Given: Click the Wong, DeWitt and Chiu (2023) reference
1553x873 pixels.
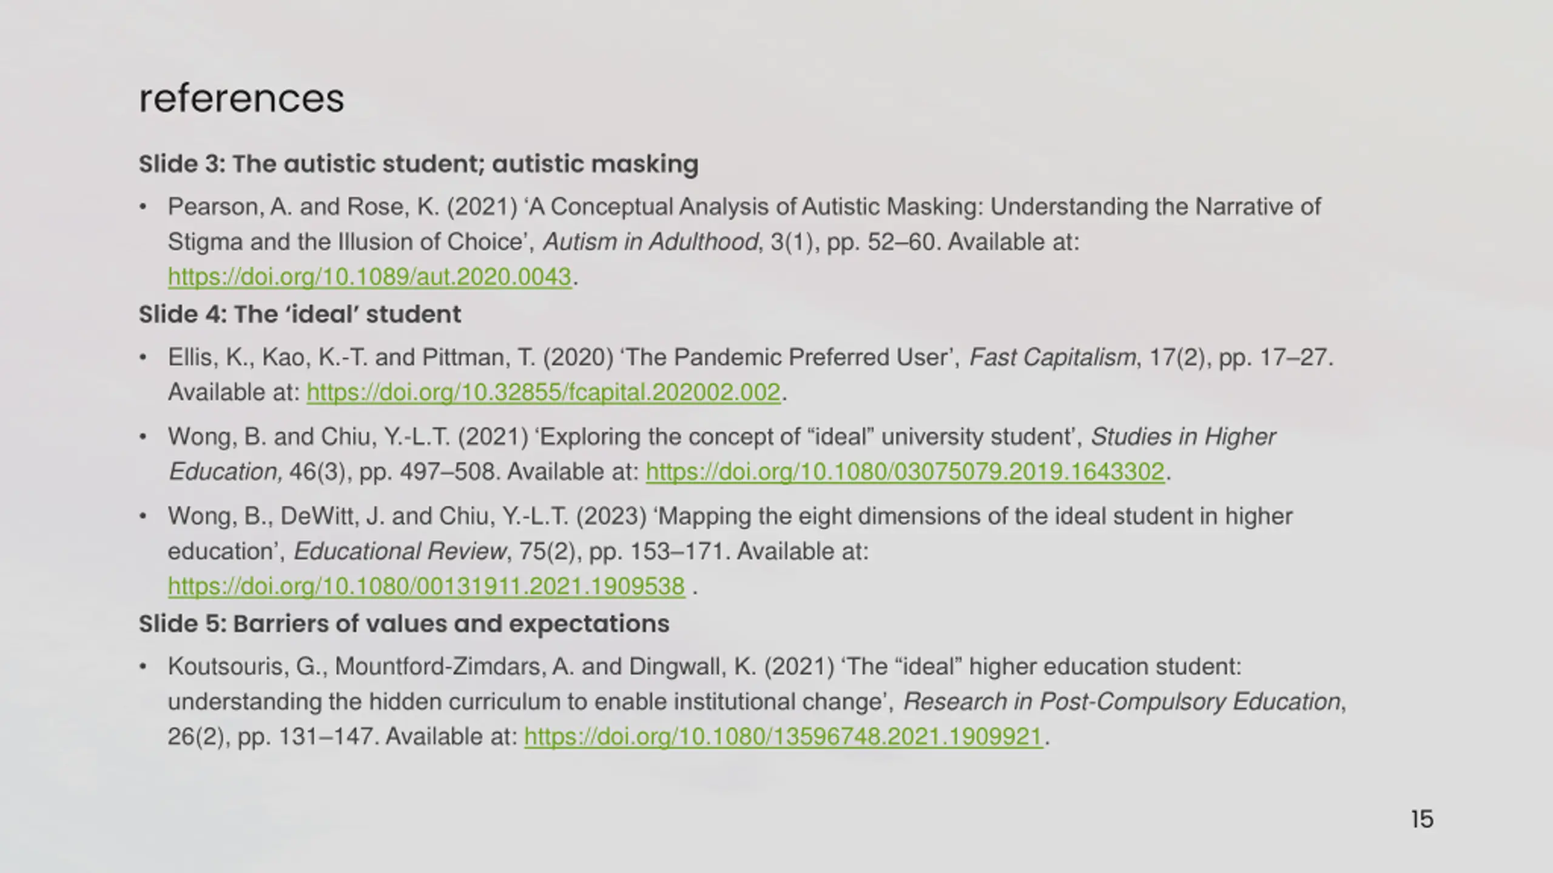Looking at the screenshot, I should (730, 551).
